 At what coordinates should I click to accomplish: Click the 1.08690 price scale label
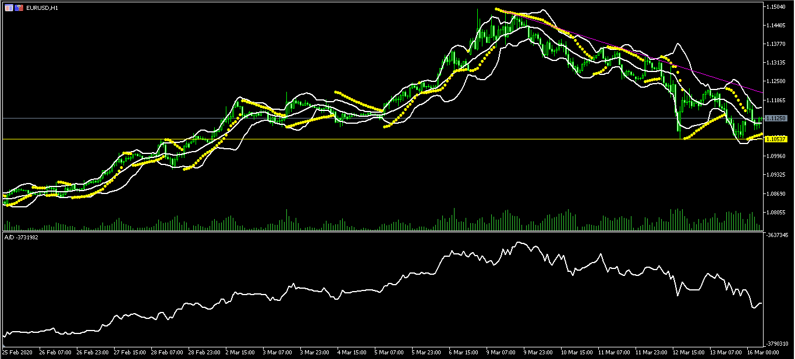(x=777, y=193)
